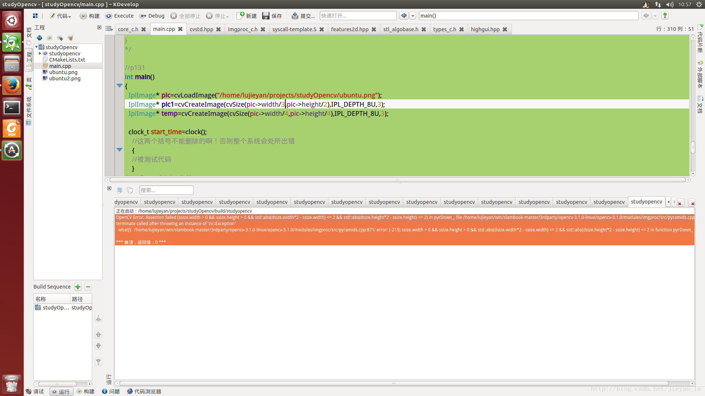705x396 pixels.
Task: Move build item down with arrow
Action: point(98,345)
